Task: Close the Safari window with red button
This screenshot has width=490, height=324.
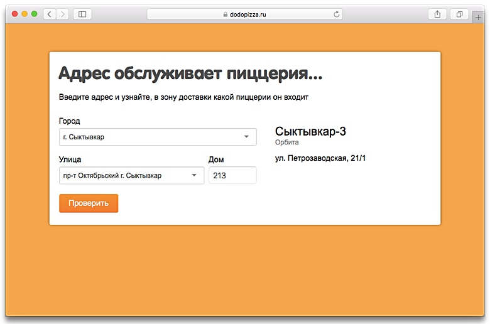Action: [x=14, y=14]
